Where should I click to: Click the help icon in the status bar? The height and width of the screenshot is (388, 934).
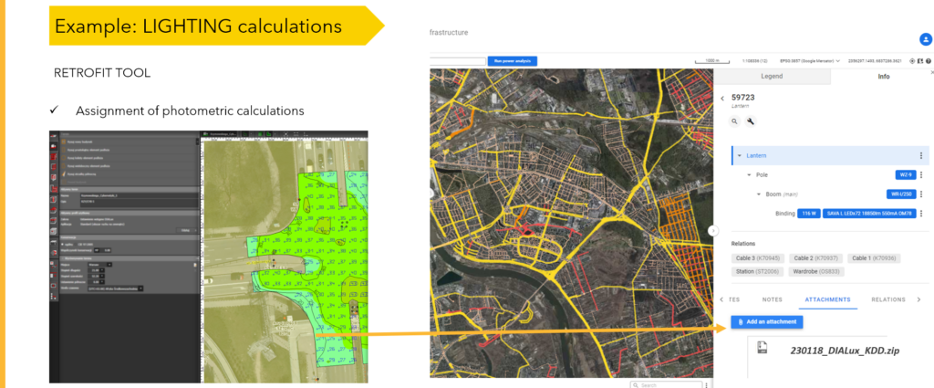tap(929, 61)
